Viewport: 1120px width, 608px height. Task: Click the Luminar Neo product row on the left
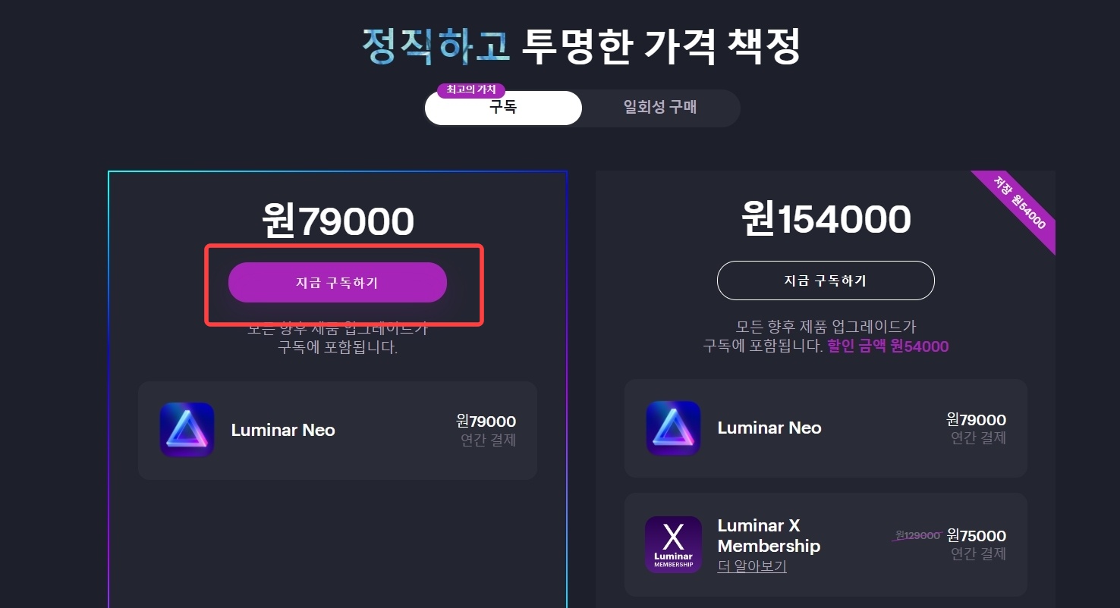(x=337, y=430)
